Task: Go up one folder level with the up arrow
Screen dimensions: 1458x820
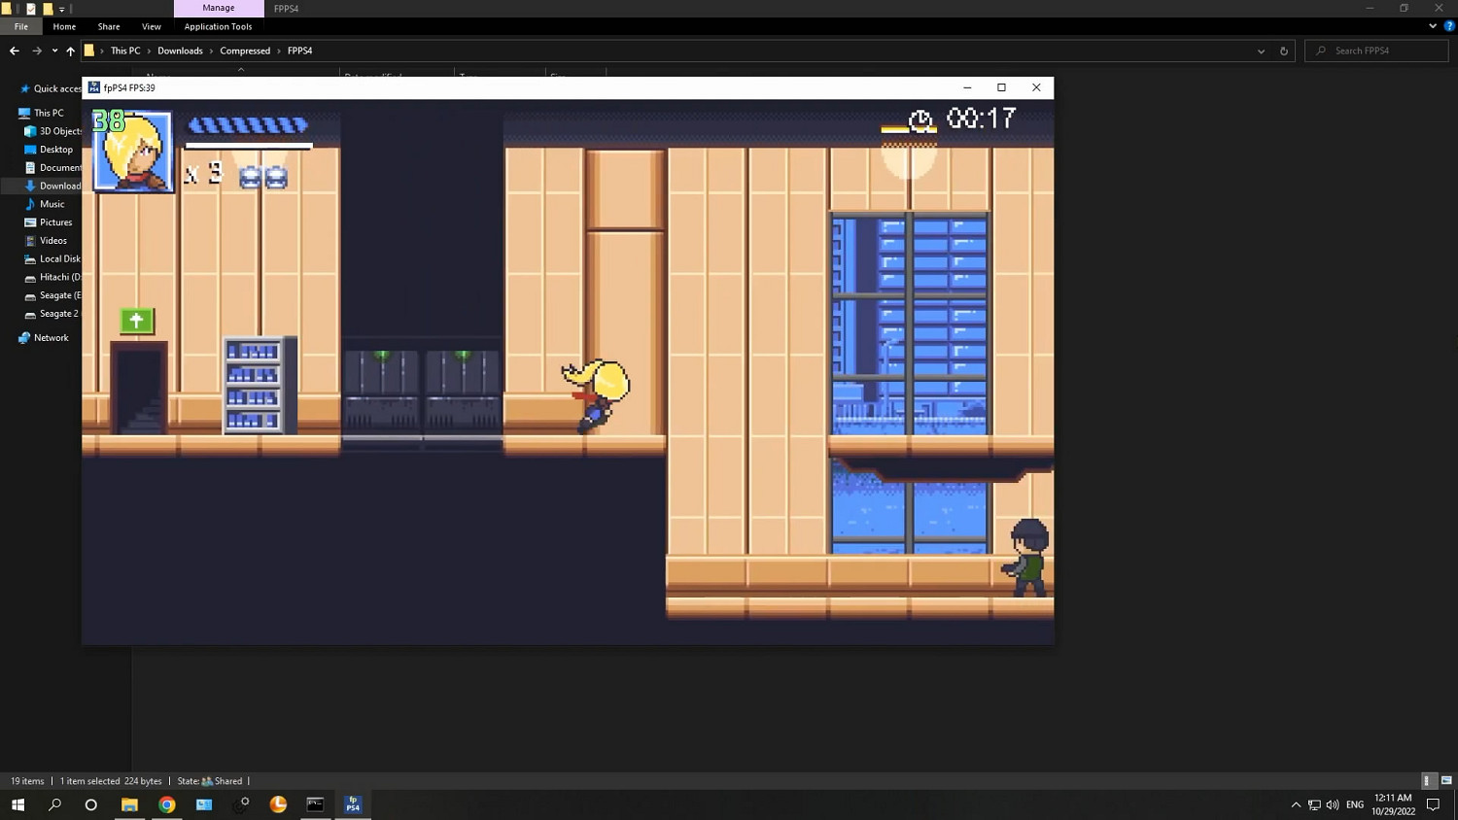Action: (x=70, y=51)
